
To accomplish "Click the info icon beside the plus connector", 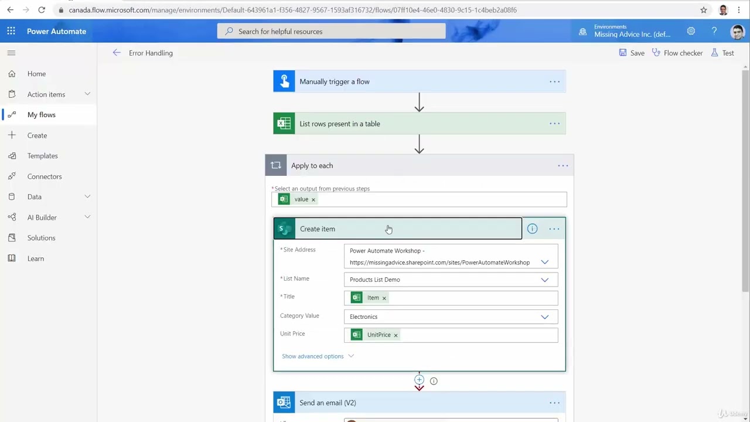I will [x=434, y=381].
